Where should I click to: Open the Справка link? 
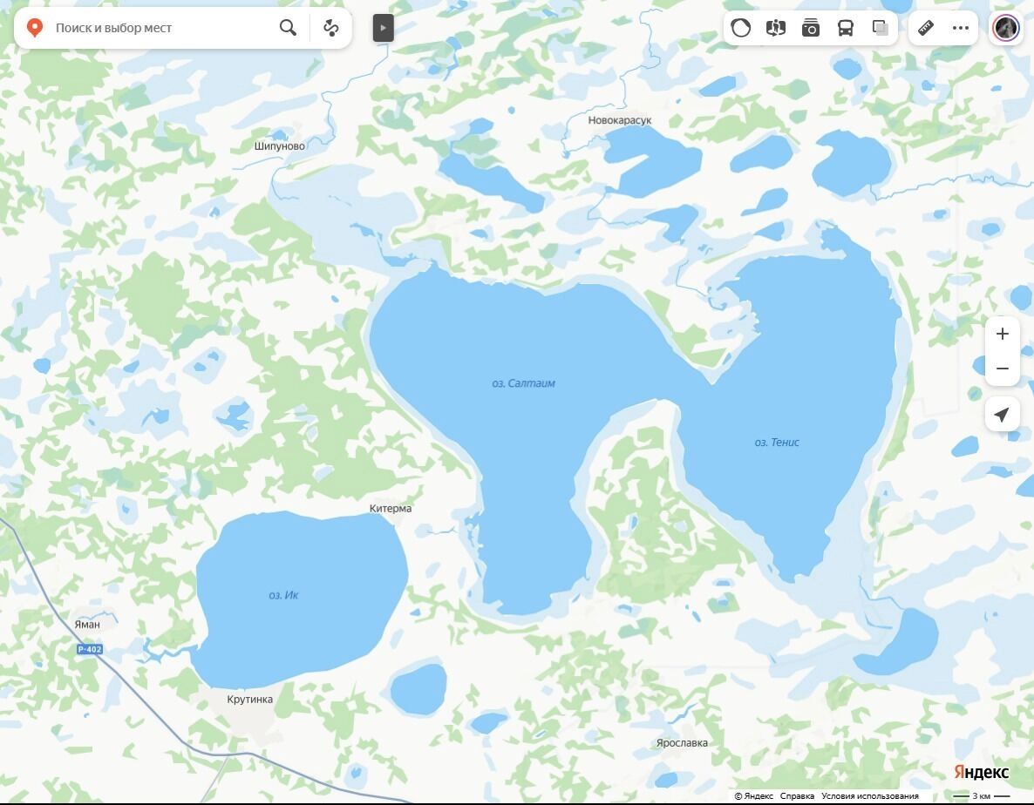[x=797, y=795]
